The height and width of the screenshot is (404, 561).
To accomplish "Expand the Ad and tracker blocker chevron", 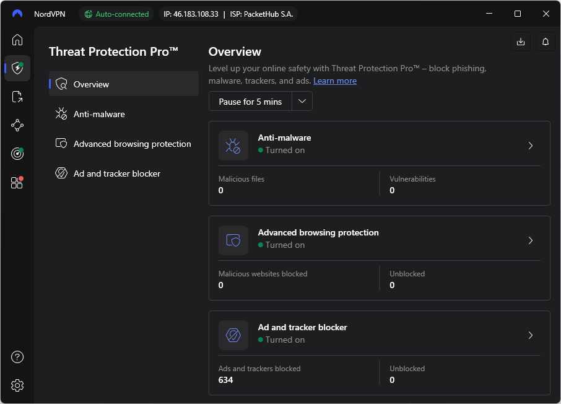I will [x=530, y=335].
